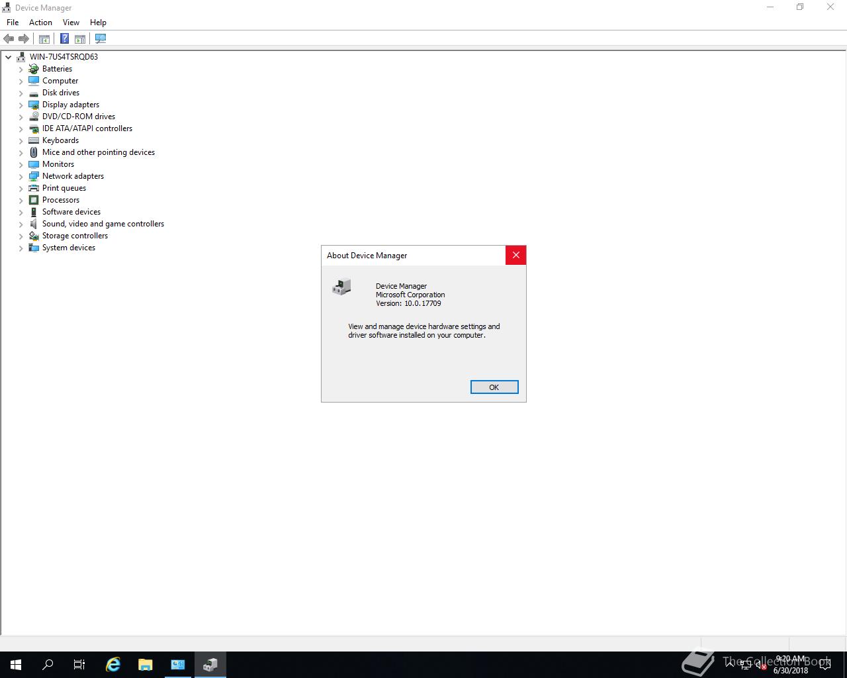Image resolution: width=847 pixels, height=678 pixels.
Task: Open the Action Center notifications icon
Action: 825,665
